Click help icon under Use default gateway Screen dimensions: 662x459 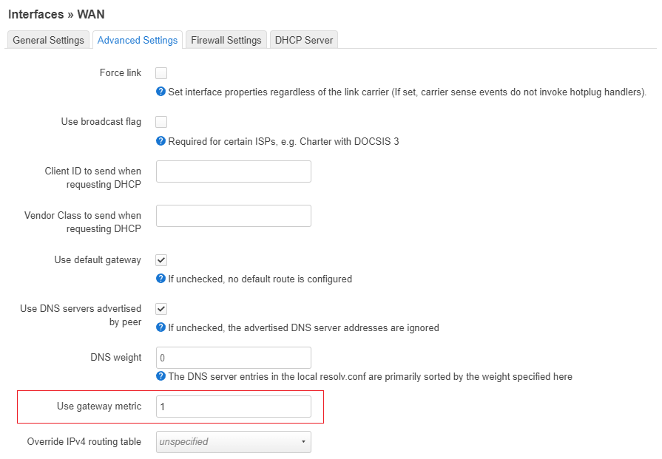point(161,279)
